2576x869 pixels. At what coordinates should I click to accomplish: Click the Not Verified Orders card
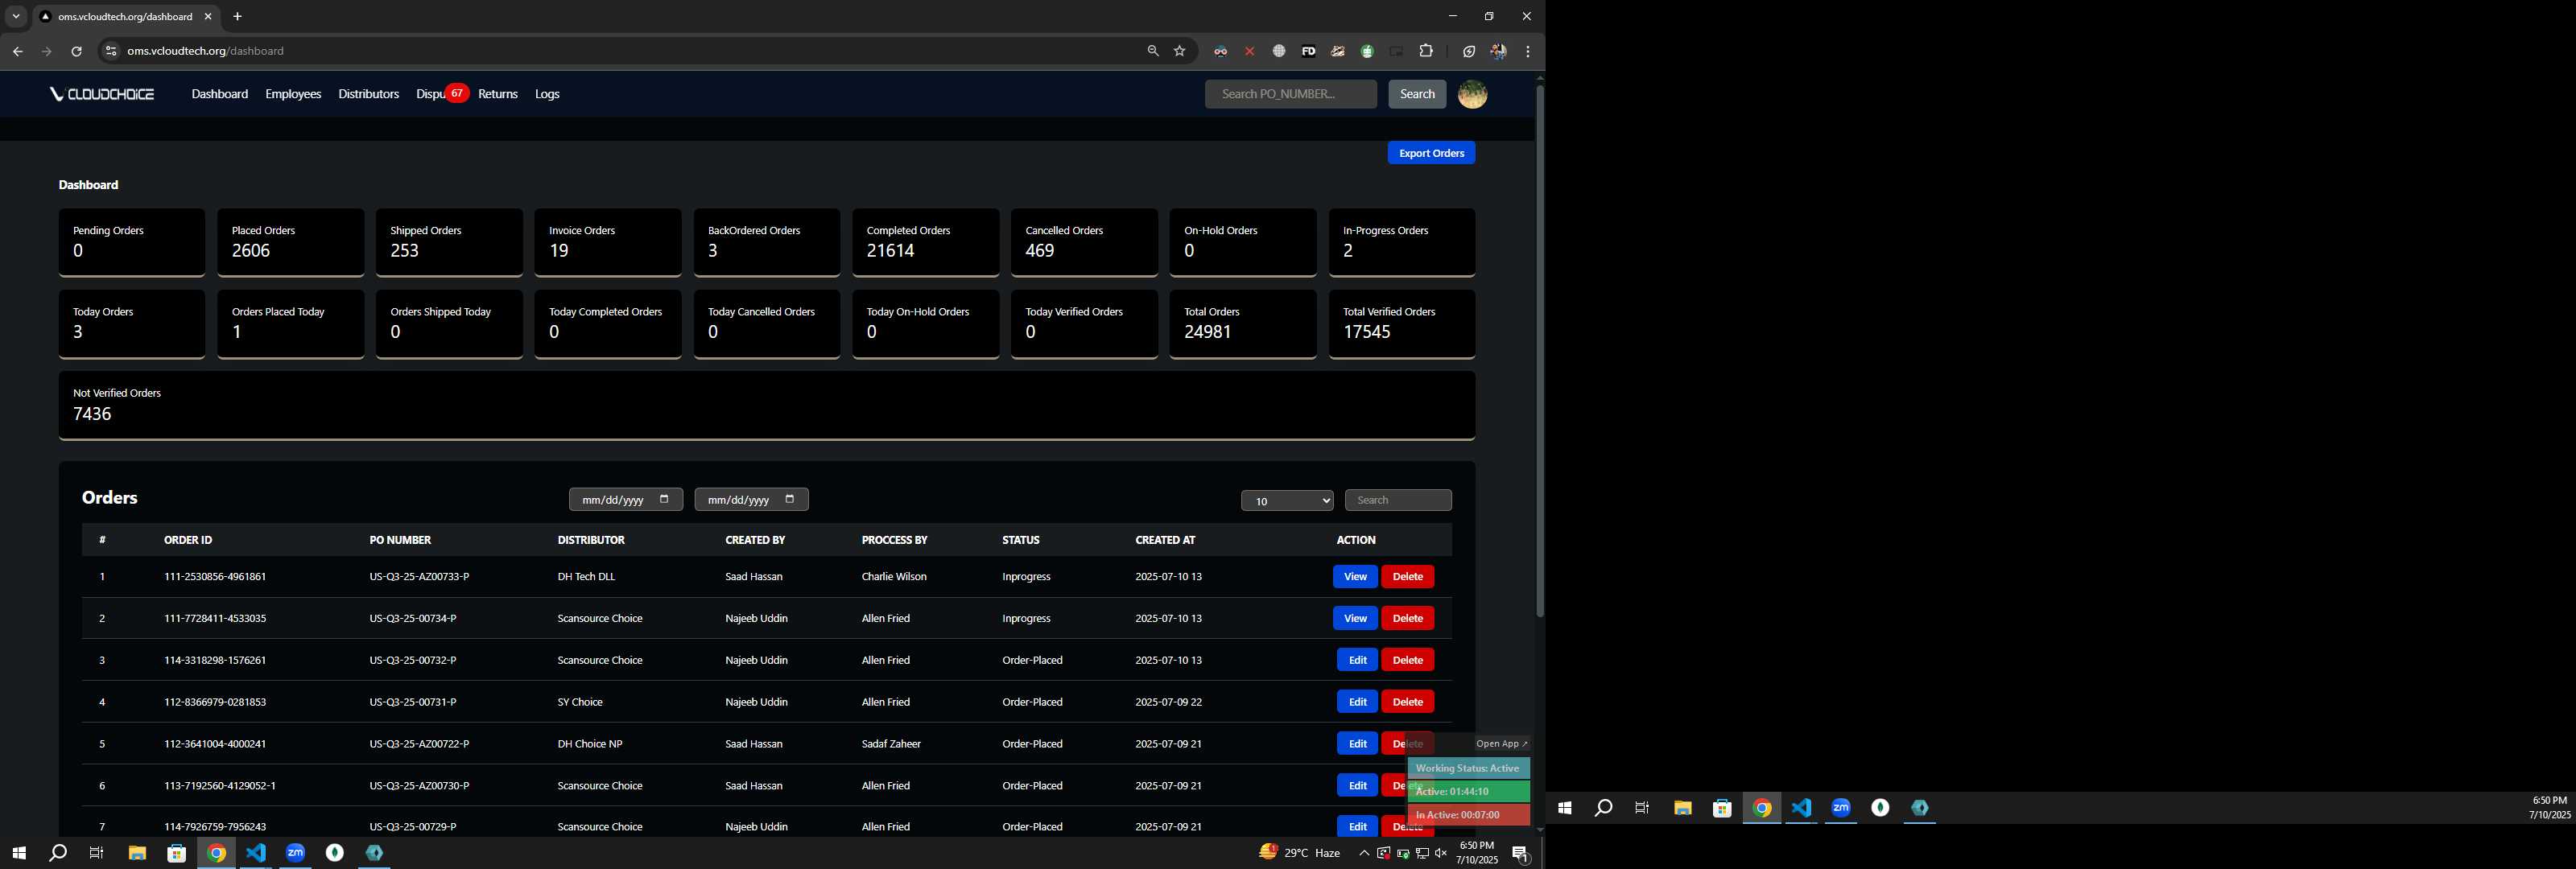[767, 405]
